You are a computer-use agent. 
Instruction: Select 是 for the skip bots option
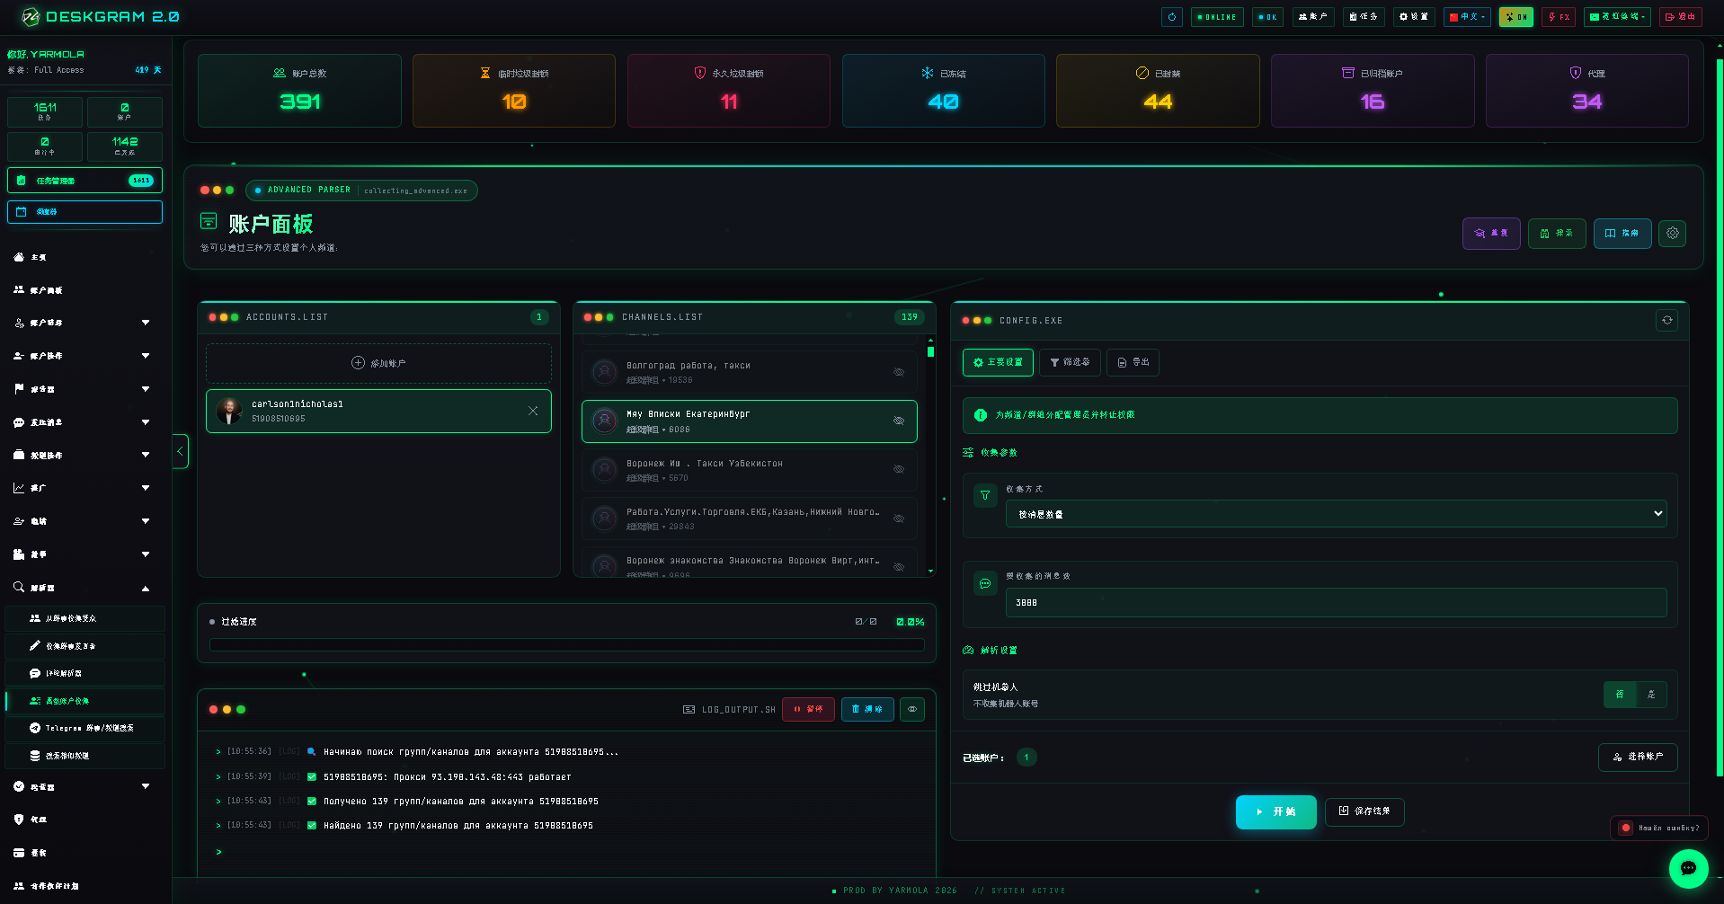tap(1651, 695)
